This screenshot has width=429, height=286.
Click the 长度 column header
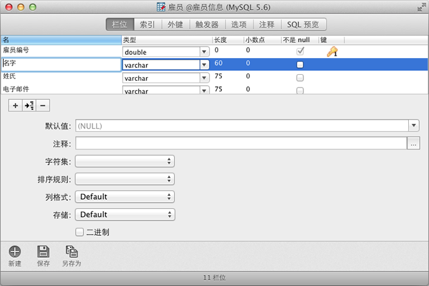click(x=228, y=40)
